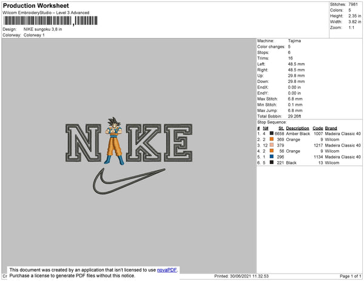The width and height of the screenshot is (364, 281).
Task: Click the swoosh outline in the preview
Action: pos(129,181)
